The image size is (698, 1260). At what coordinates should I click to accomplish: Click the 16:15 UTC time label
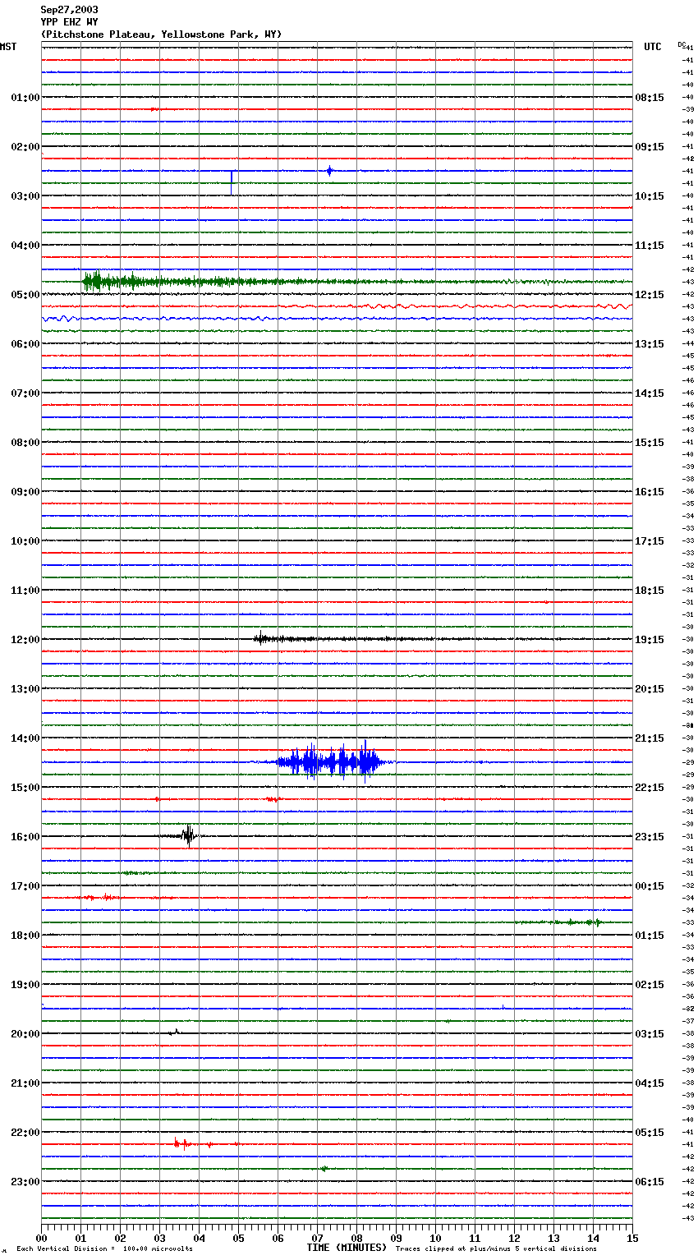650,492
